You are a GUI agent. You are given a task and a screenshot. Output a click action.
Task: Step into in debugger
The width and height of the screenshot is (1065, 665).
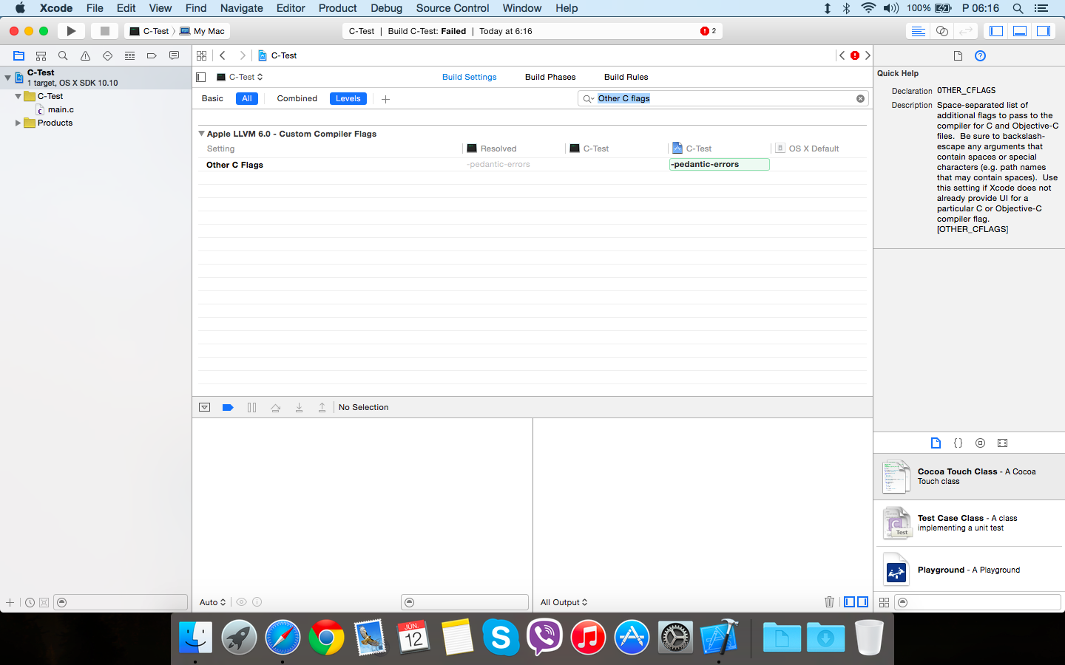click(299, 407)
